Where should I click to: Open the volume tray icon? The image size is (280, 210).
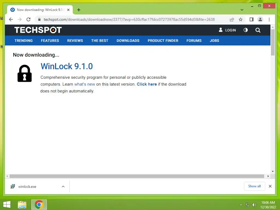click(x=254, y=205)
